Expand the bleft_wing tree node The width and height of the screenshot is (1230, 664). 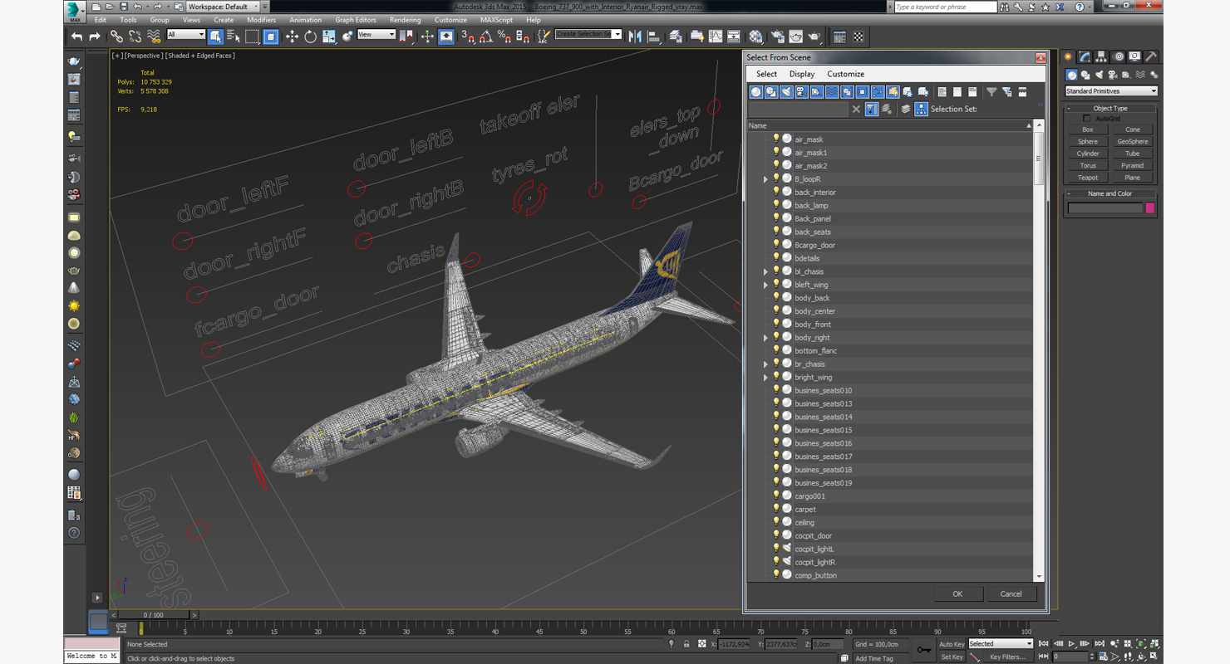click(x=765, y=285)
